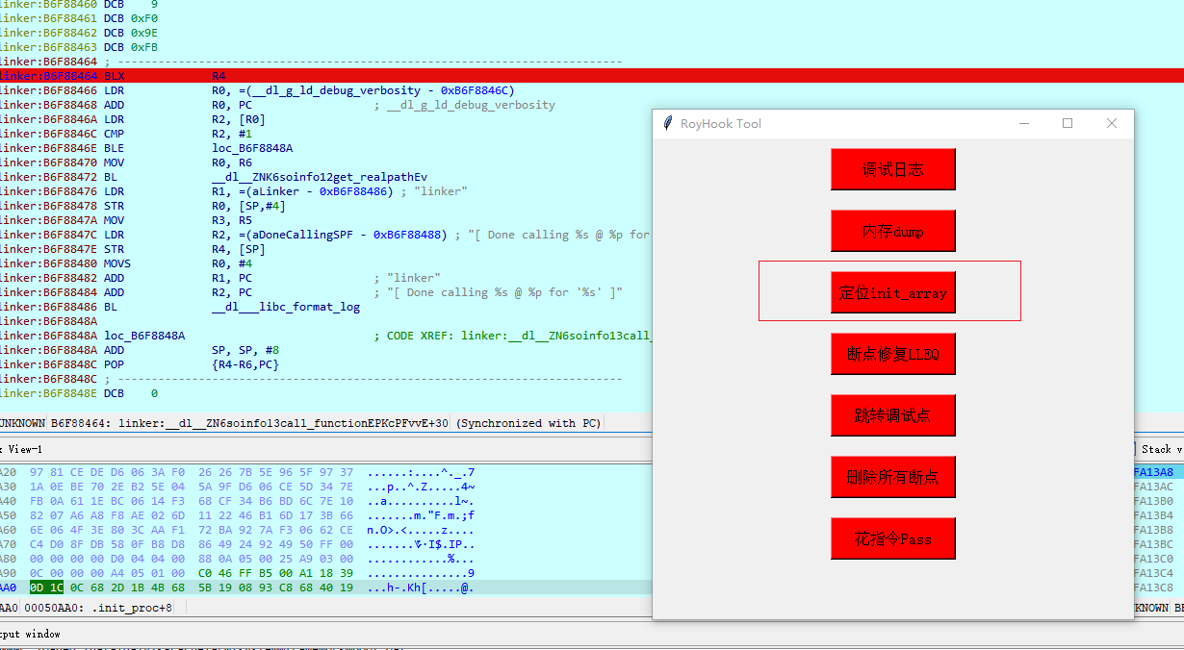This screenshot has height=650, width=1184.
Task: Click the 跳转调试点 button
Action: coord(893,415)
